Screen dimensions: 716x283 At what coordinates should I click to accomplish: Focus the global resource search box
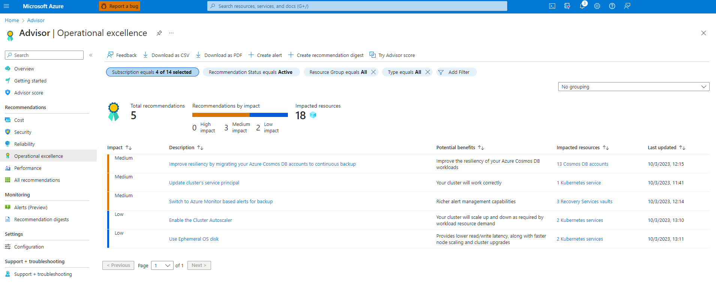pos(357,6)
